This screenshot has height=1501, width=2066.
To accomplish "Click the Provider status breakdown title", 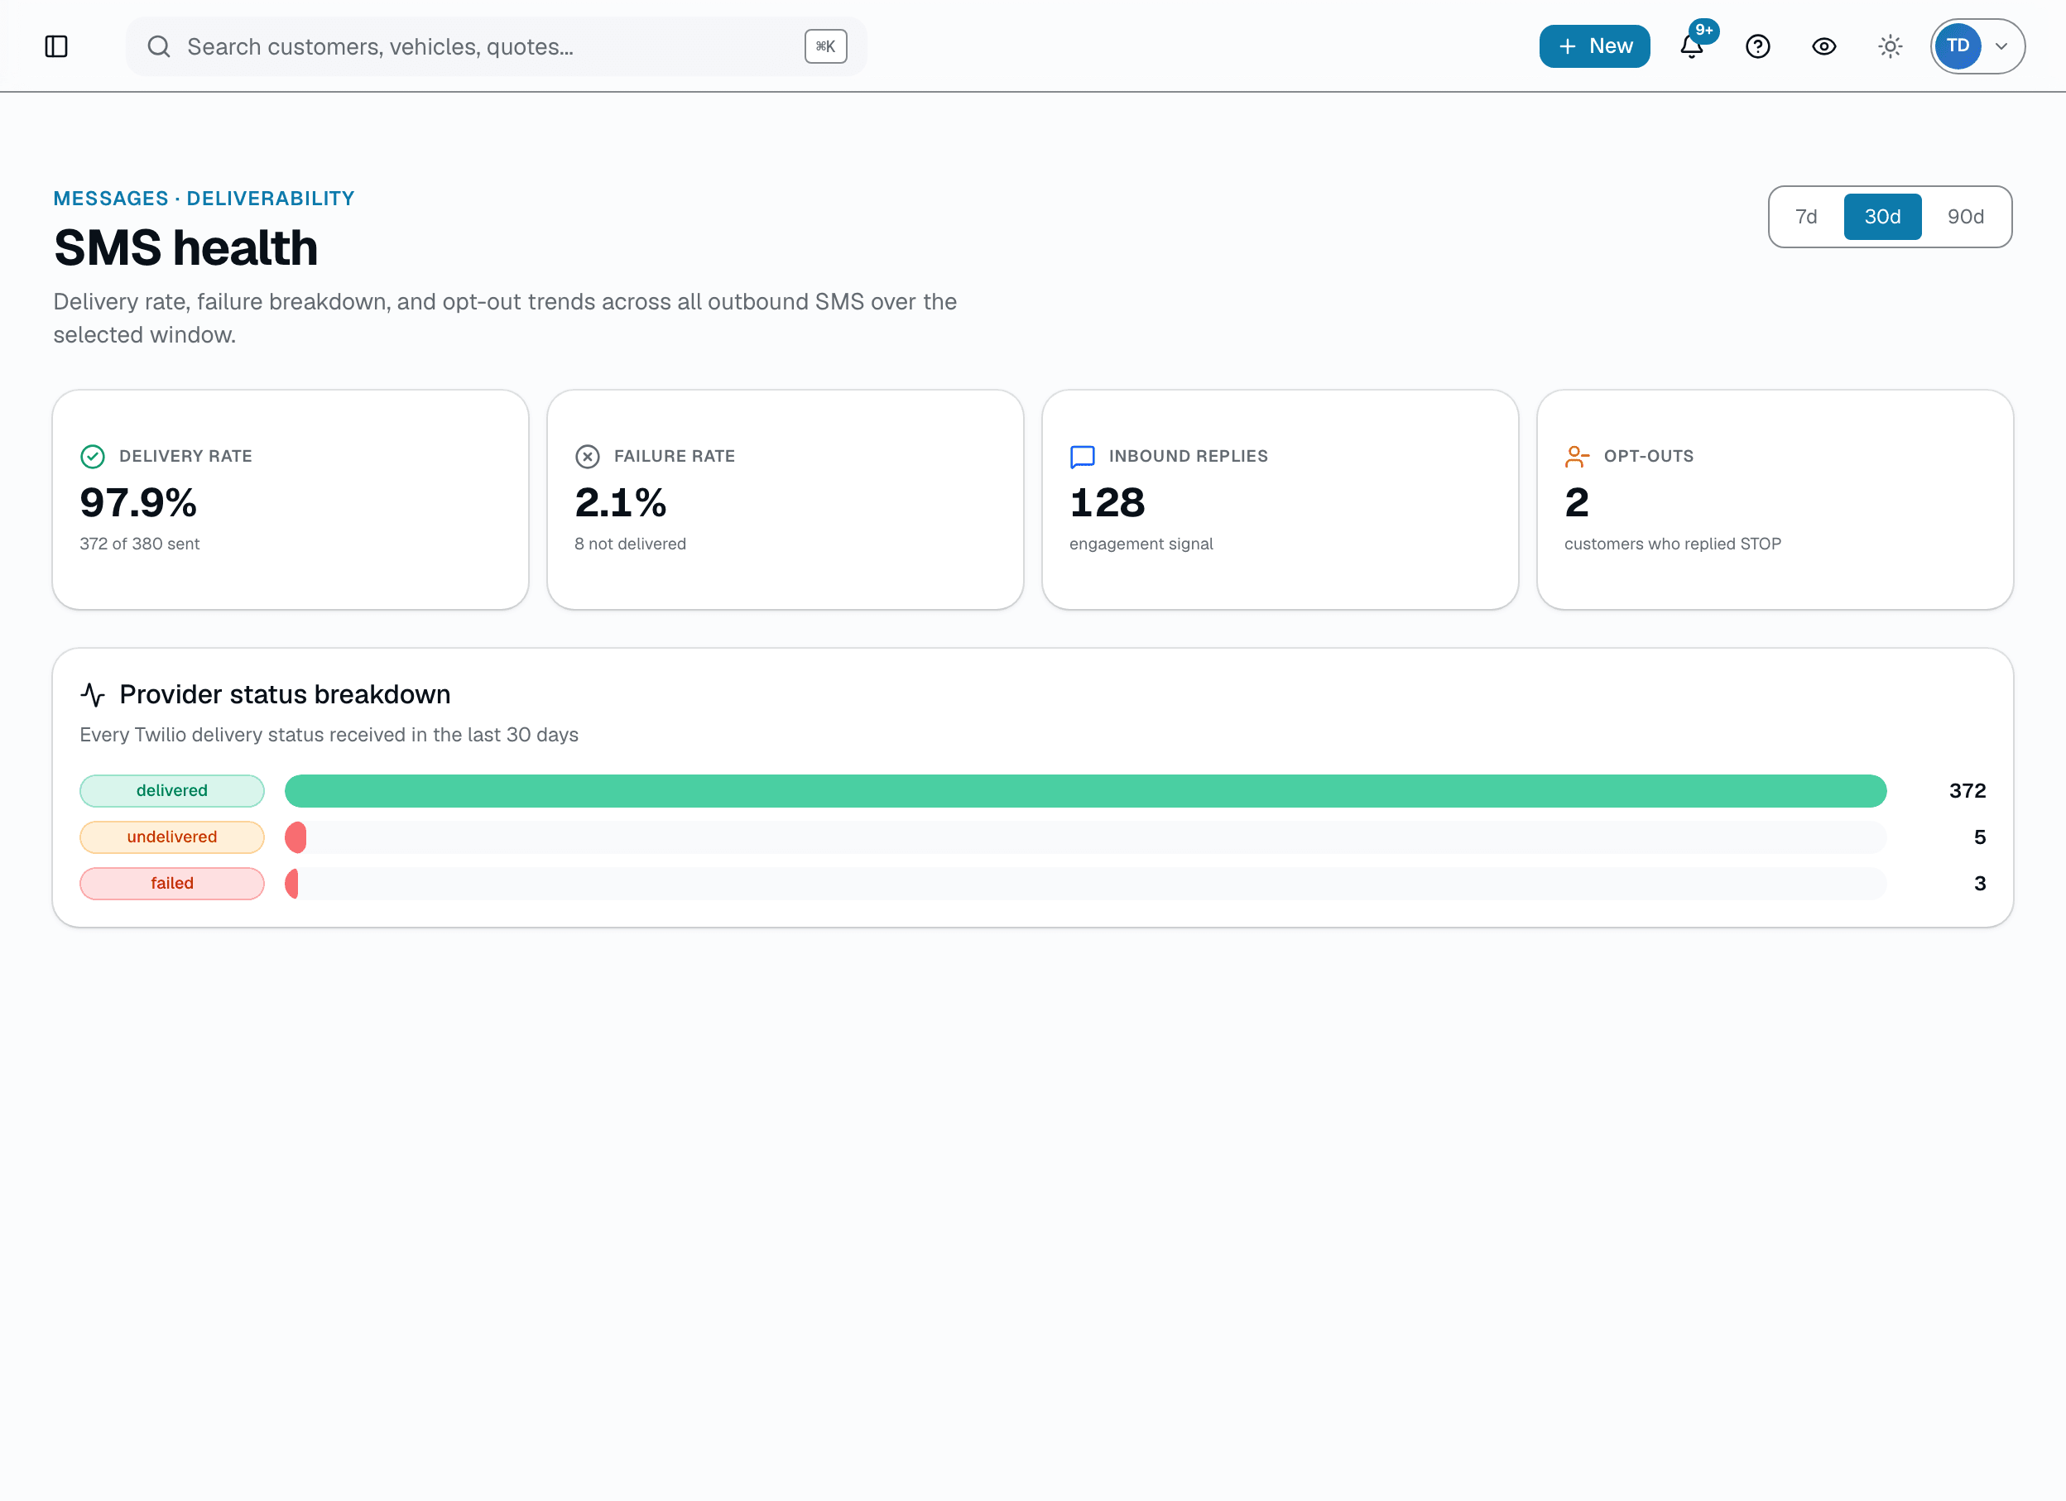I will coord(285,695).
